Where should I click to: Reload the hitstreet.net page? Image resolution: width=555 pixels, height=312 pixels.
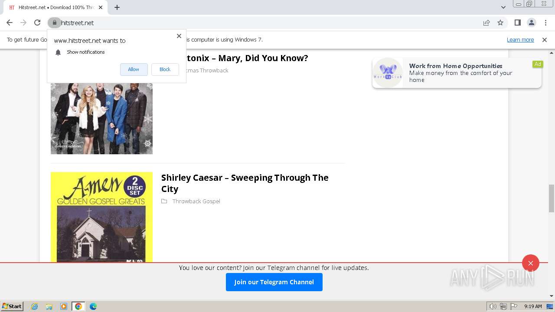37,23
